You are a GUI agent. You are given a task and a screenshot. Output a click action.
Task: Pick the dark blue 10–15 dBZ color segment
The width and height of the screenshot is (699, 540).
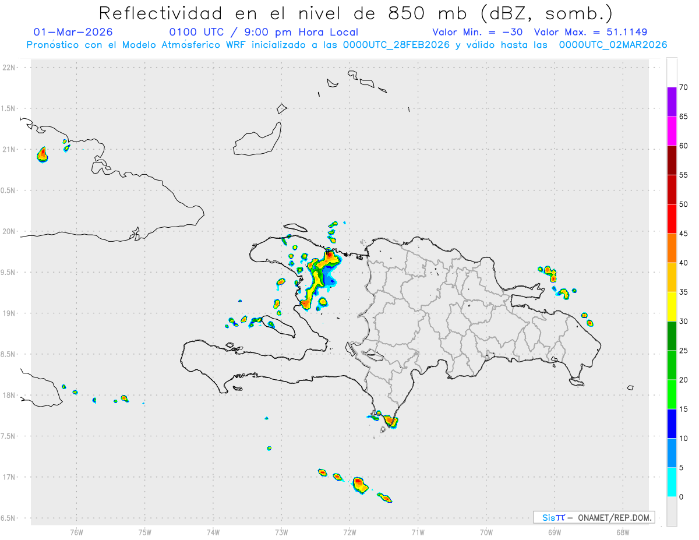672,423
